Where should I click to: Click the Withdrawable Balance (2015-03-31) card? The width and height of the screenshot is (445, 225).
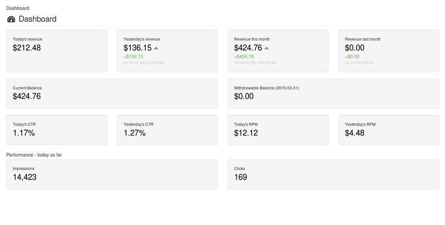pos(333,93)
